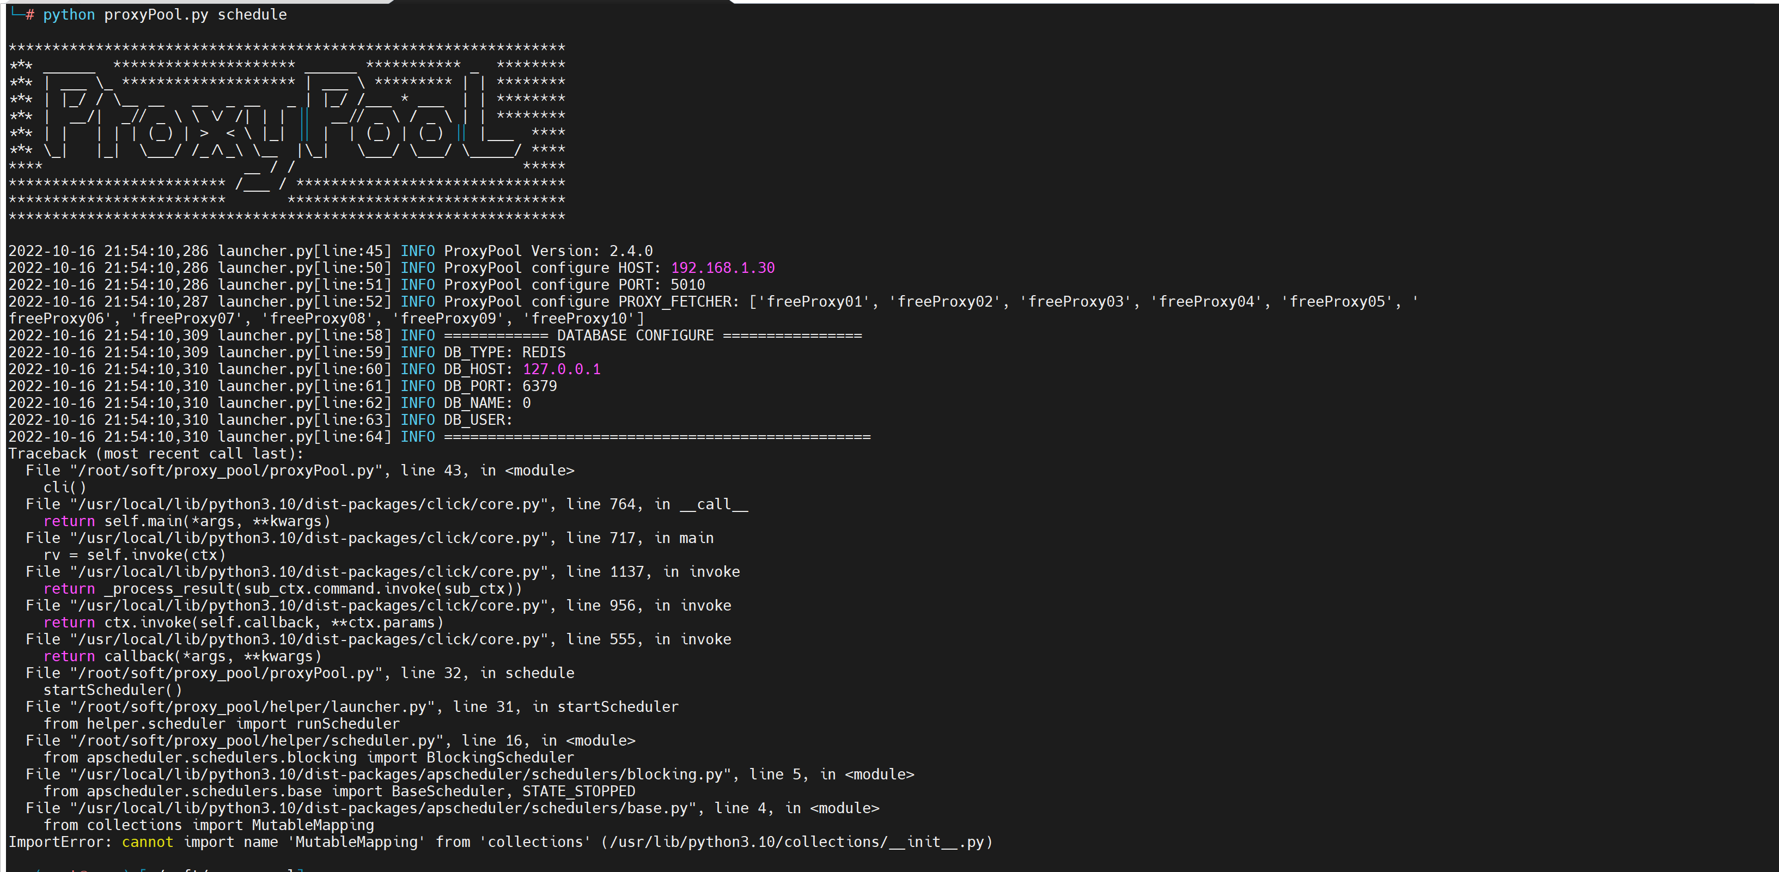Click 'DATABASE CONFIGURE' header text
Screen dimensions: 1779x872
coord(635,336)
